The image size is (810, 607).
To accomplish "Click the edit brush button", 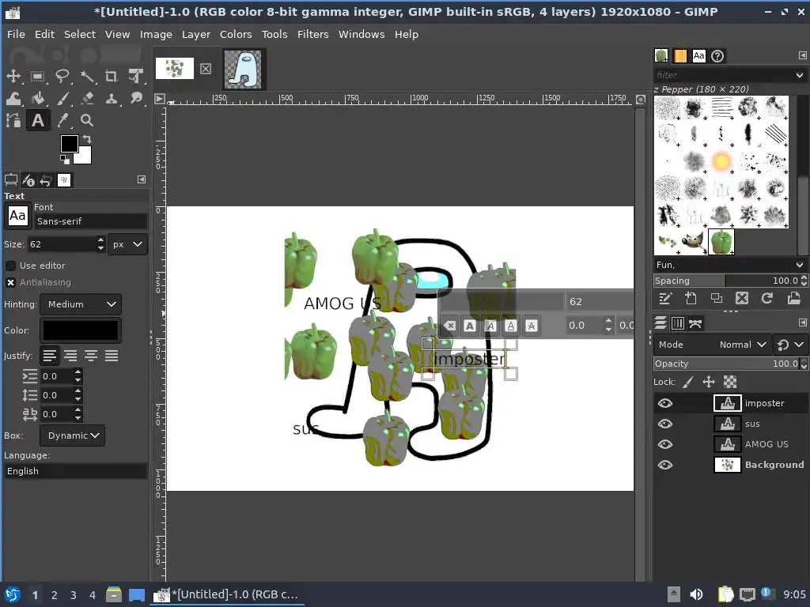I will click(664, 298).
